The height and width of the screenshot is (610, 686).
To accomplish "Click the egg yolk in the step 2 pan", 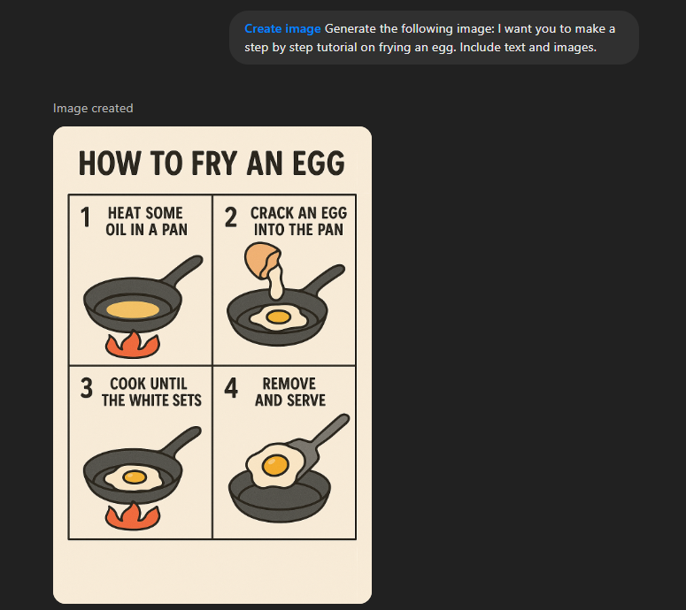I will point(278,316).
